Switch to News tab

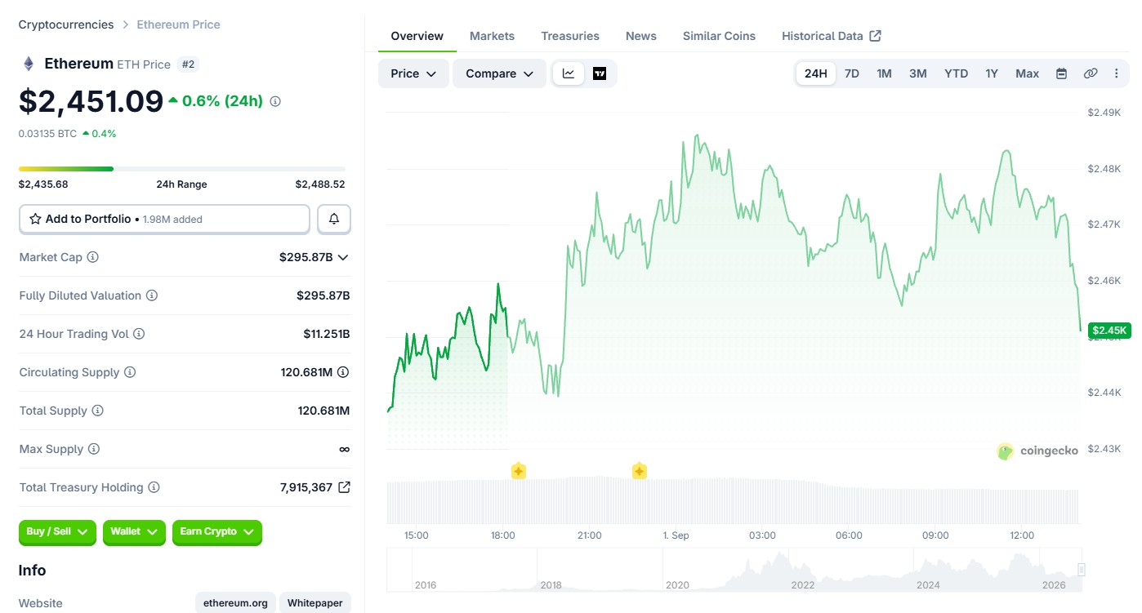pos(641,36)
